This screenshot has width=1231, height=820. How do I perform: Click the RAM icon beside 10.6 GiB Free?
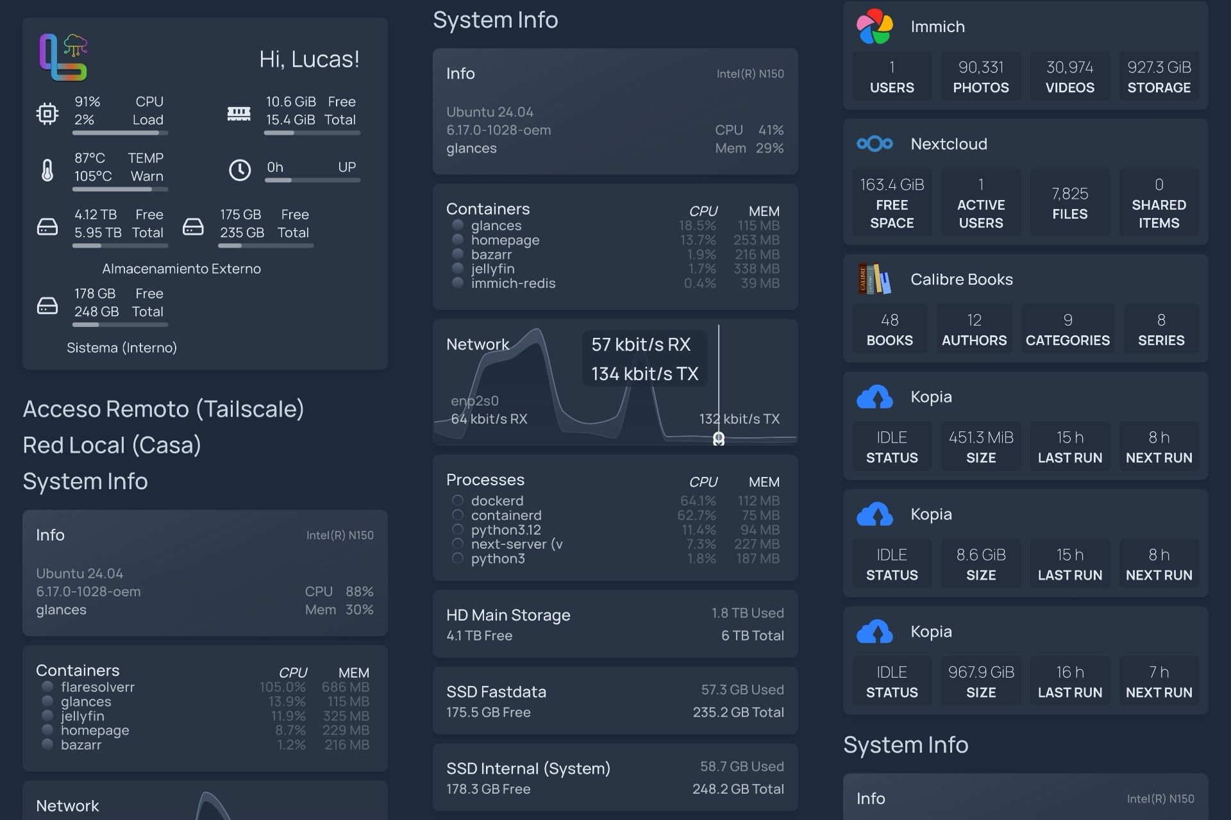(239, 113)
